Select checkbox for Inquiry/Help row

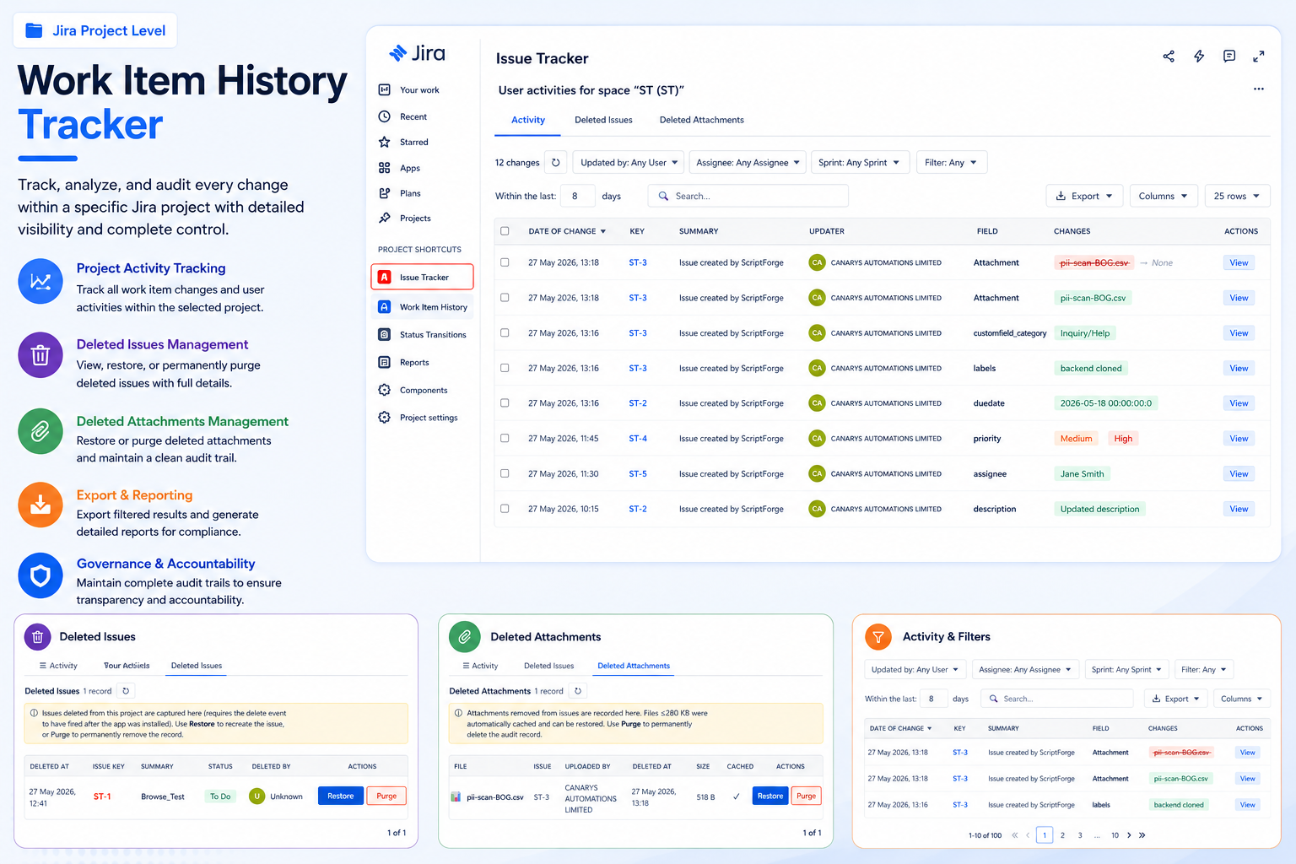[505, 332]
